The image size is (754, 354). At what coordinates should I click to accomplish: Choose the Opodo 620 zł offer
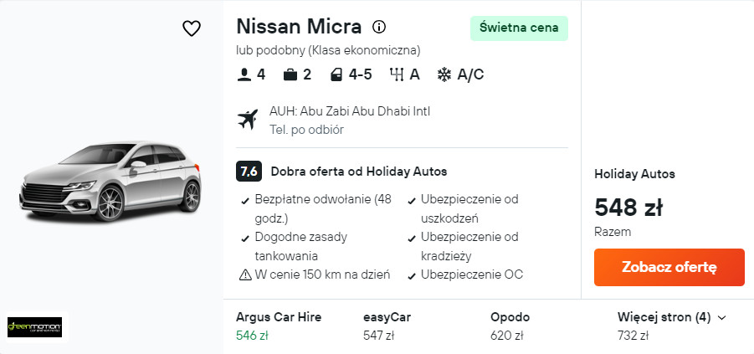(x=510, y=326)
